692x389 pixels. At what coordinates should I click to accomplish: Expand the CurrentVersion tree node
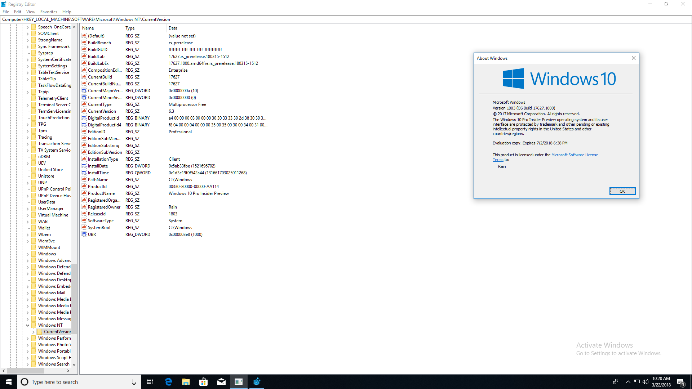(33, 331)
